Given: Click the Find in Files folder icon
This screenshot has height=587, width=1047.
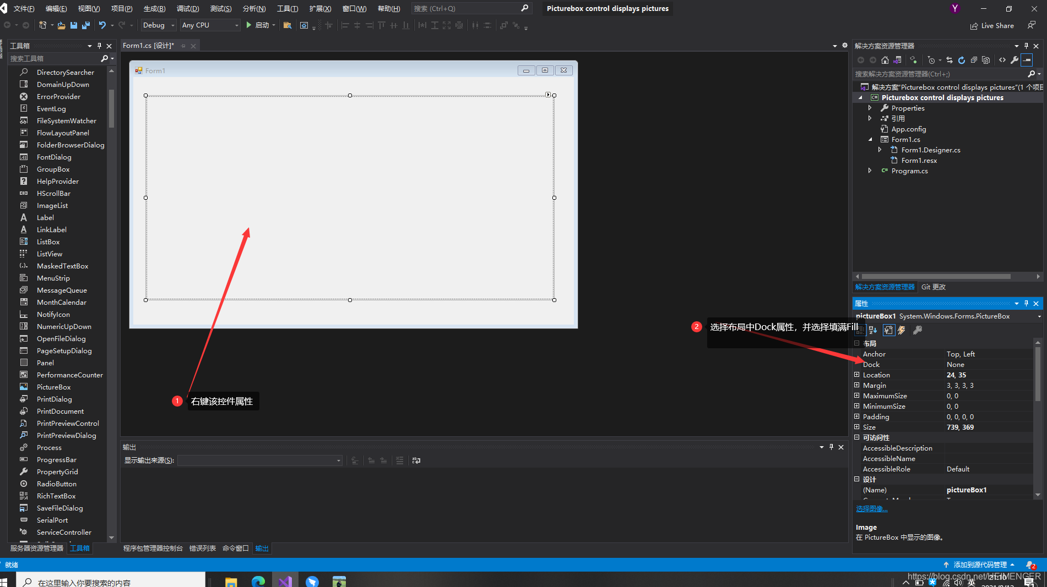Looking at the screenshot, I should pos(287,25).
